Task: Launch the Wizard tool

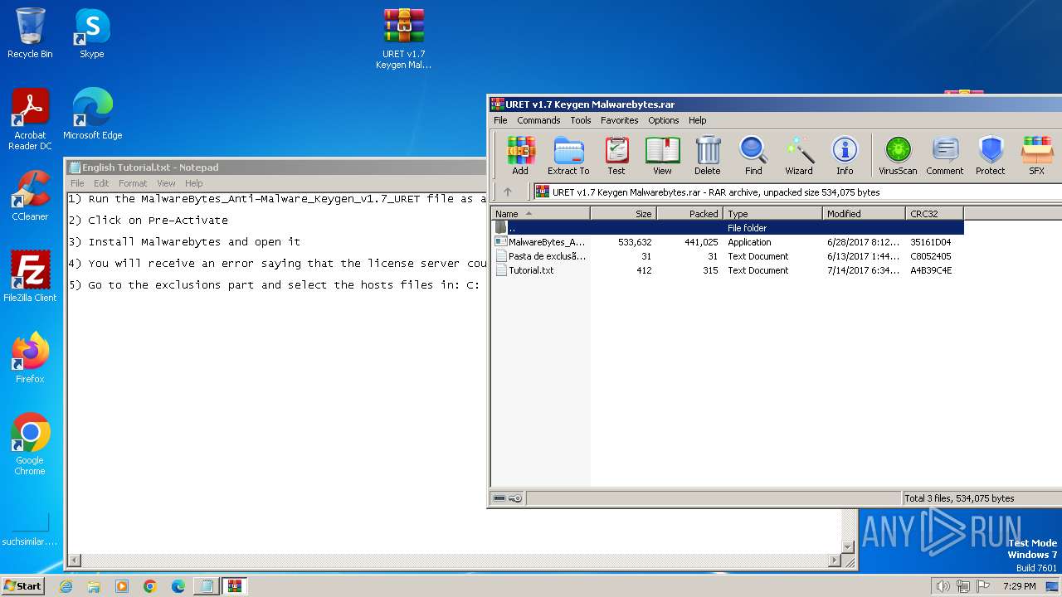Action: [x=799, y=155]
